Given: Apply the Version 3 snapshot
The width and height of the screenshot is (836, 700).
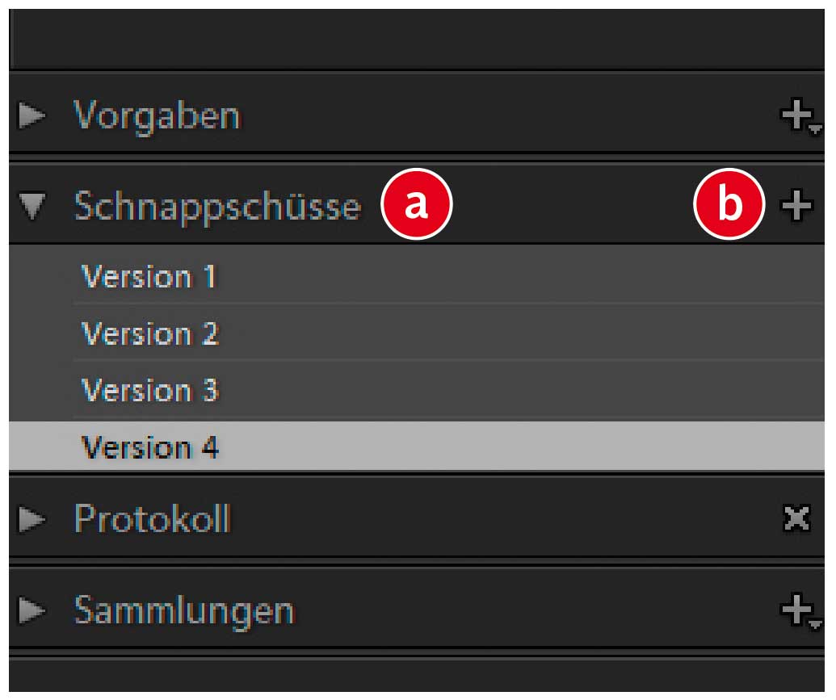Looking at the screenshot, I should click(150, 391).
